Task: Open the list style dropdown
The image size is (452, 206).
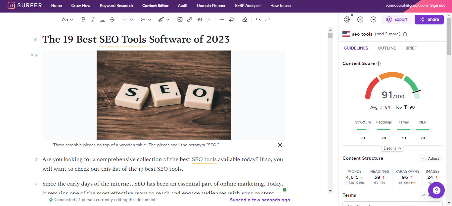Action: [146, 19]
